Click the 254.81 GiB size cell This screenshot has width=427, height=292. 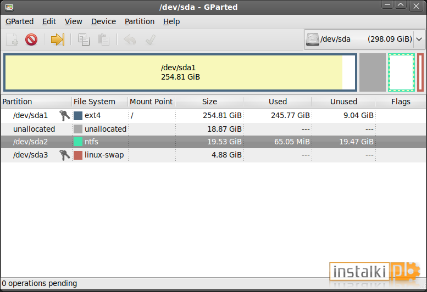tap(222, 116)
